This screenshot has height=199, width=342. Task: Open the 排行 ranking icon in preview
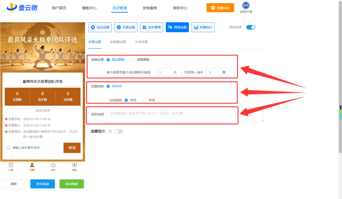pos(53,165)
